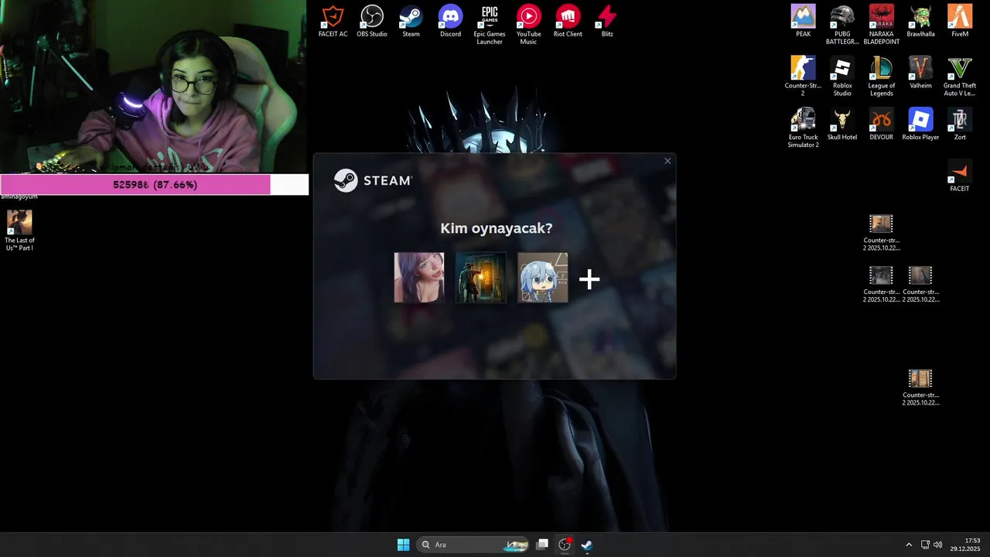Select DEVOUR desktop shortcut

tap(882, 125)
